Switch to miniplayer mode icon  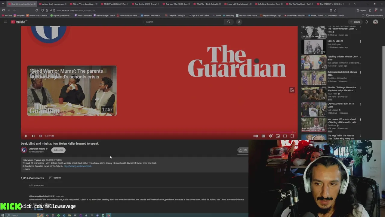[x=278, y=136]
